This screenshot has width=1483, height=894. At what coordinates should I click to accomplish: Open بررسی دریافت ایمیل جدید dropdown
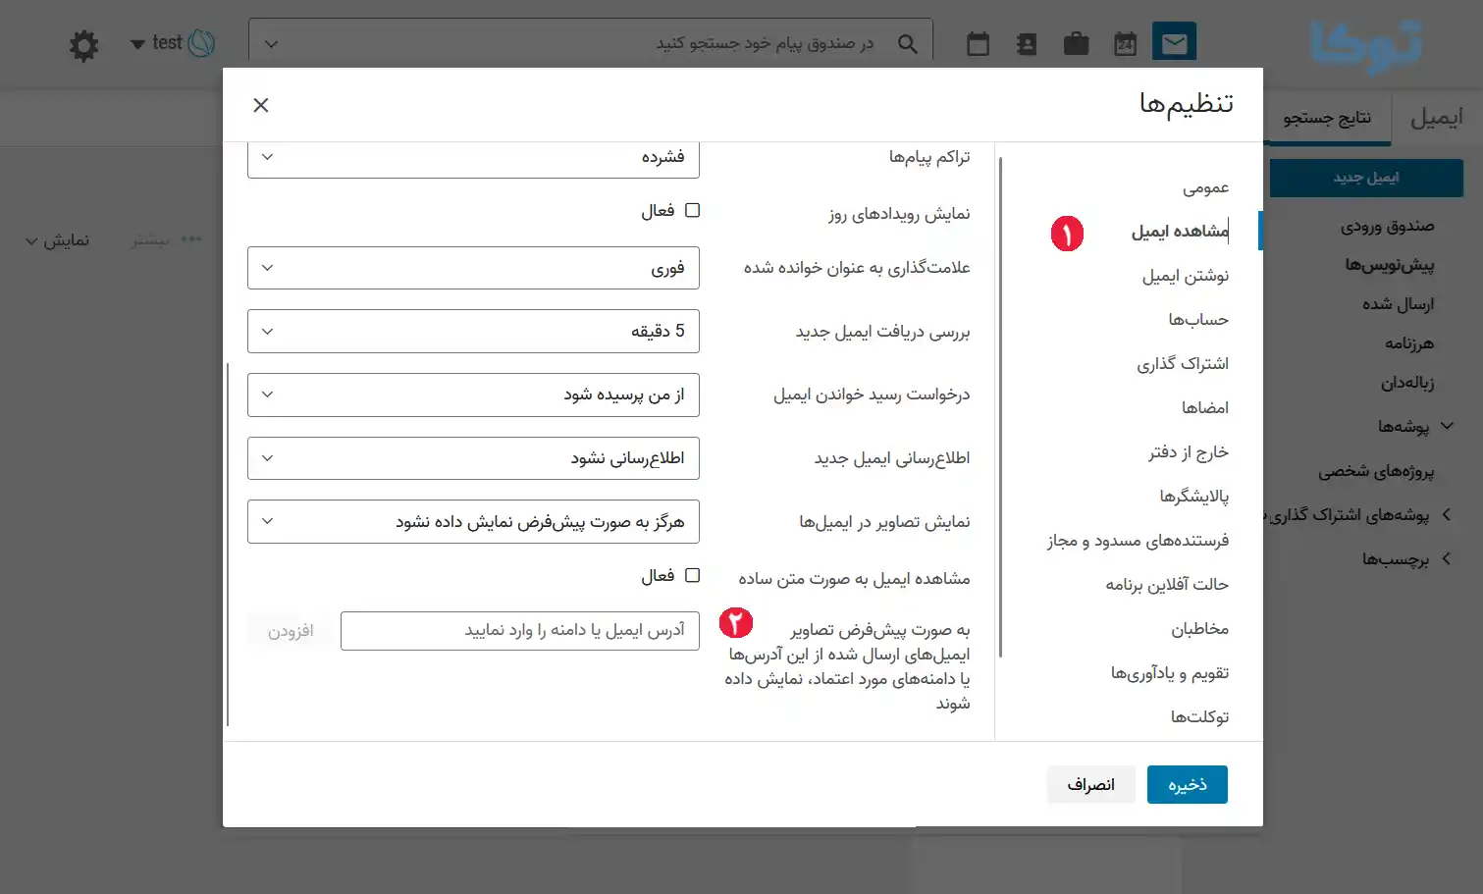(473, 332)
